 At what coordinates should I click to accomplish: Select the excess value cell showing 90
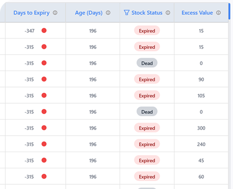(x=201, y=79)
